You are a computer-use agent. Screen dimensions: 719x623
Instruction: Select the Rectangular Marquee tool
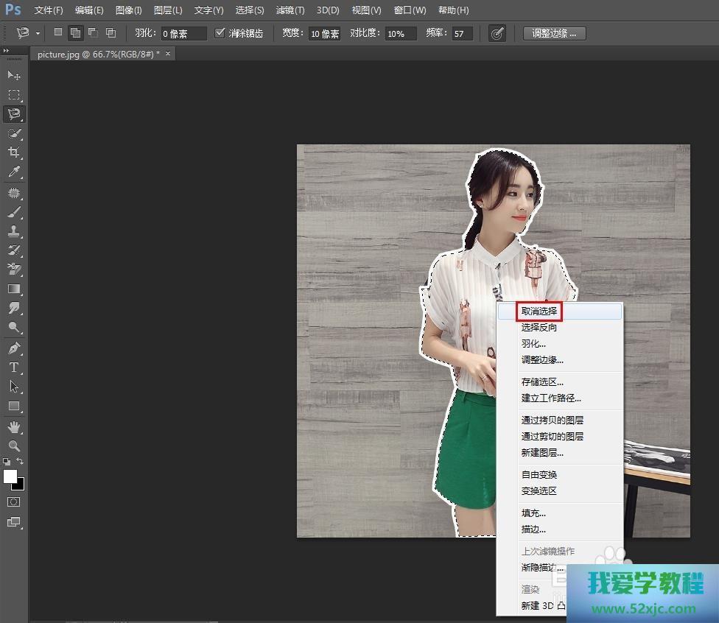point(13,94)
